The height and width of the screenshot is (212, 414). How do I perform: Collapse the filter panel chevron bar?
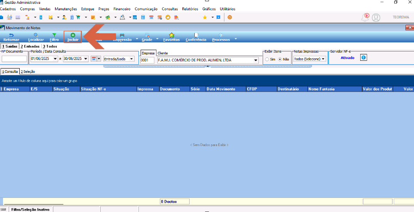tap(208, 66)
